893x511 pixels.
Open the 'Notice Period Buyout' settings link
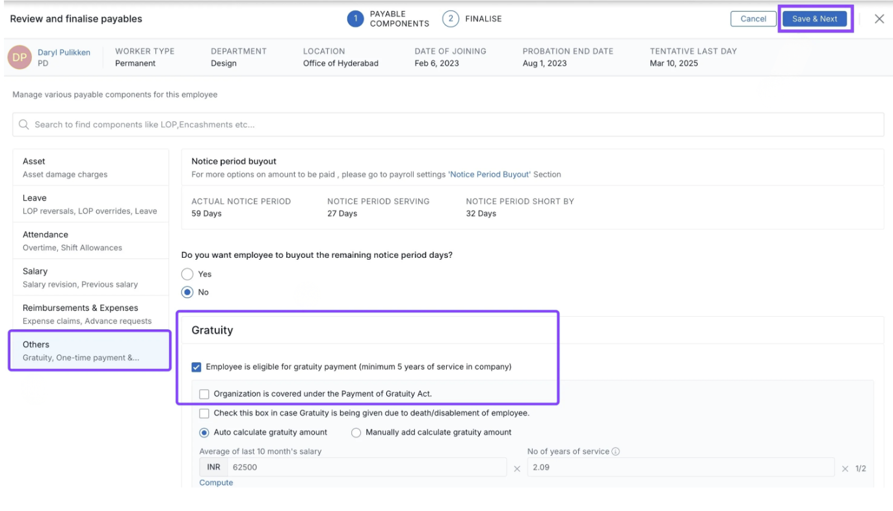click(489, 174)
